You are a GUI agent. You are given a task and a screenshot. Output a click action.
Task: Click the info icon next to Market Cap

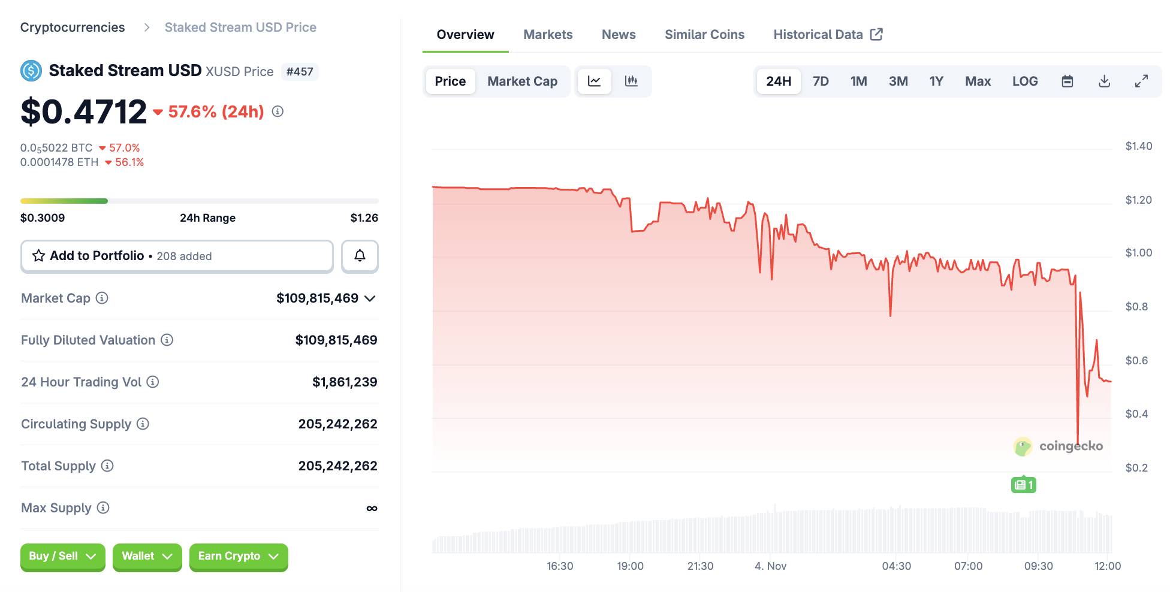pyautogui.click(x=102, y=298)
